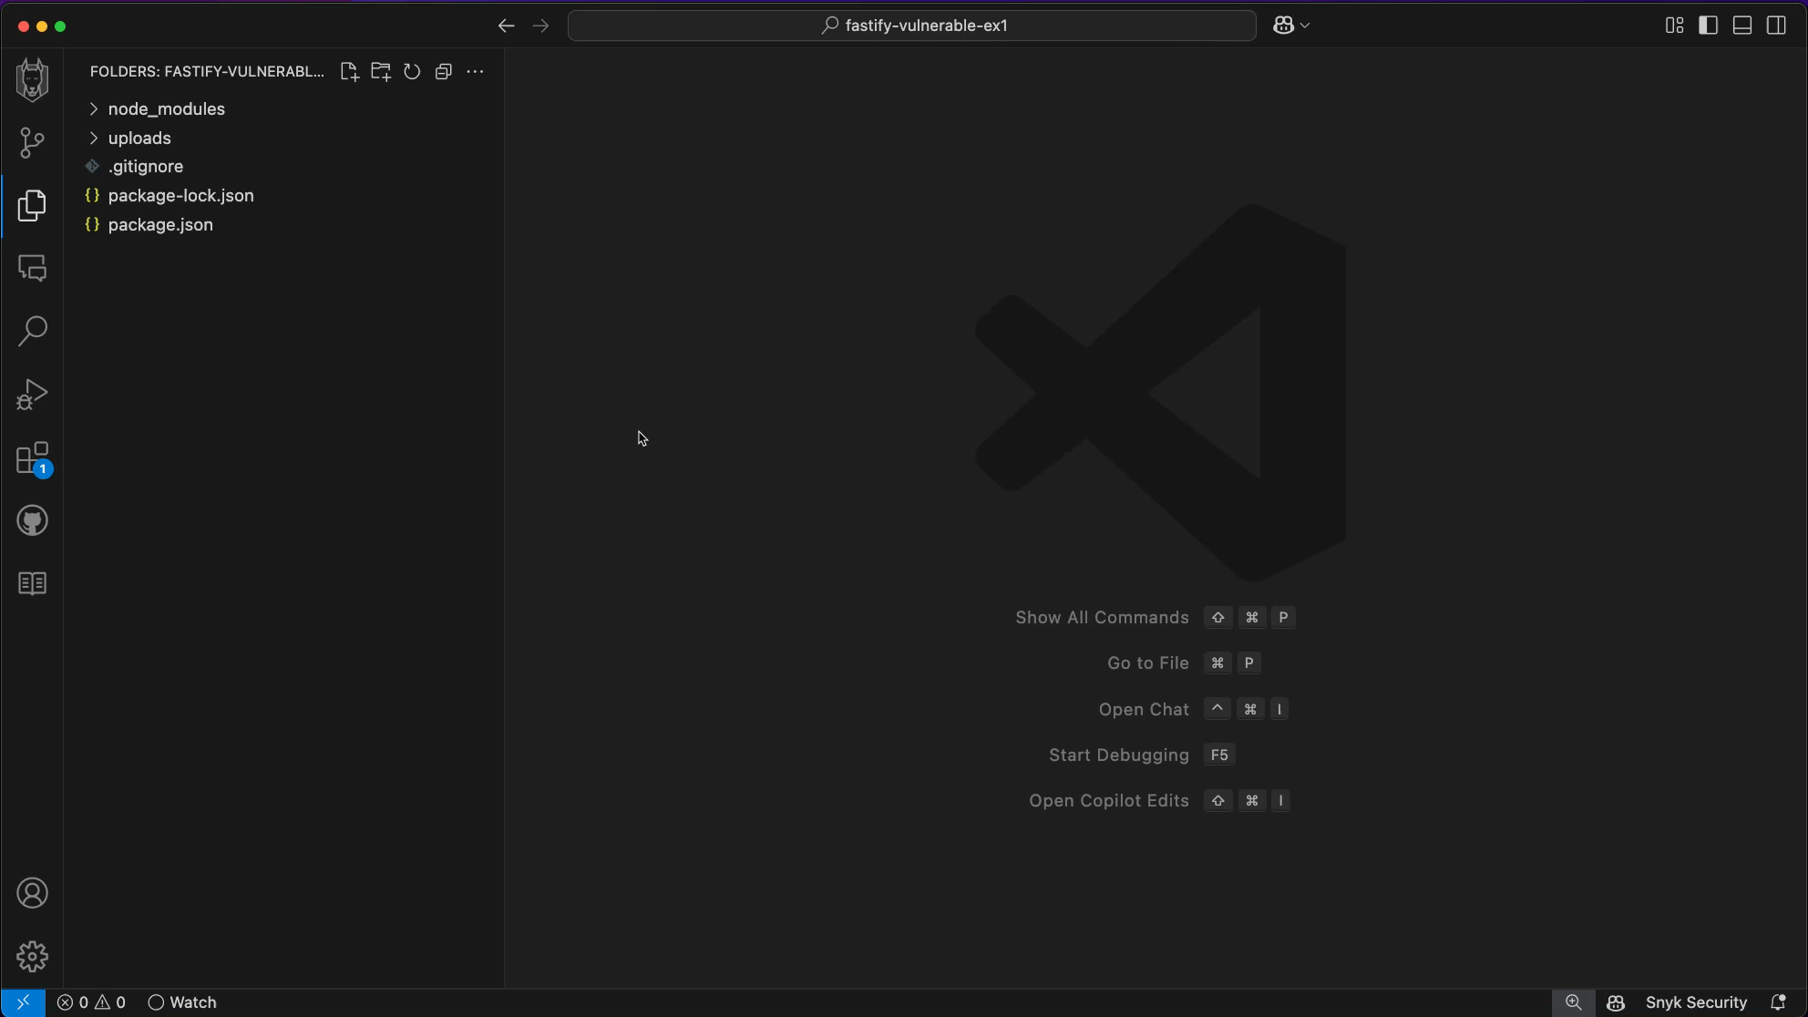This screenshot has width=1808, height=1017.
Task: Open notifications bell
Action: pyautogui.click(x=1778, y=1002)
